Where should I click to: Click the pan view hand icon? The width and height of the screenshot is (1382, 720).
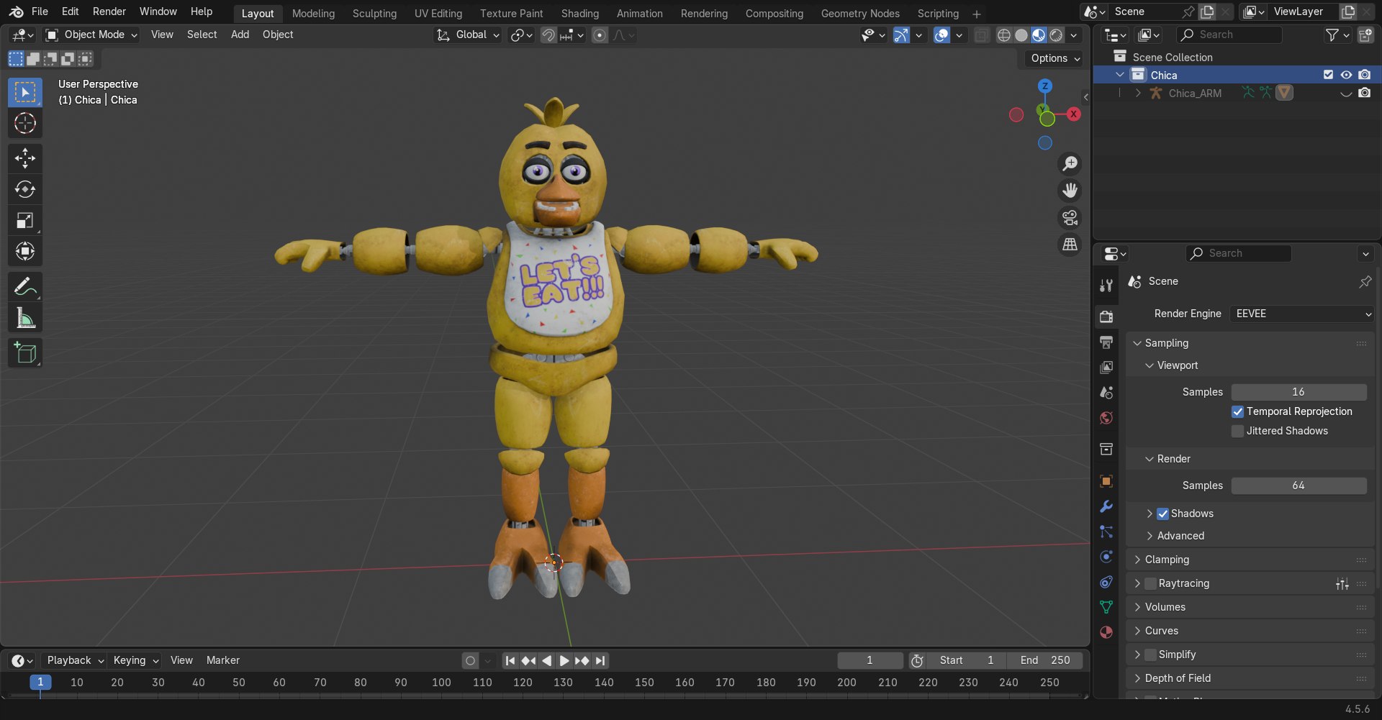[1070, 191]
